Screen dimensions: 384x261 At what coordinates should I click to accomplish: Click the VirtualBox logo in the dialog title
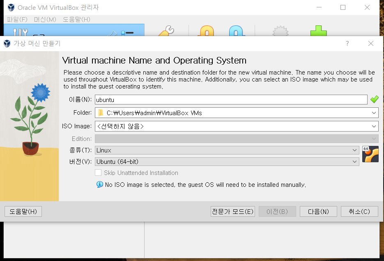point(7,43)
